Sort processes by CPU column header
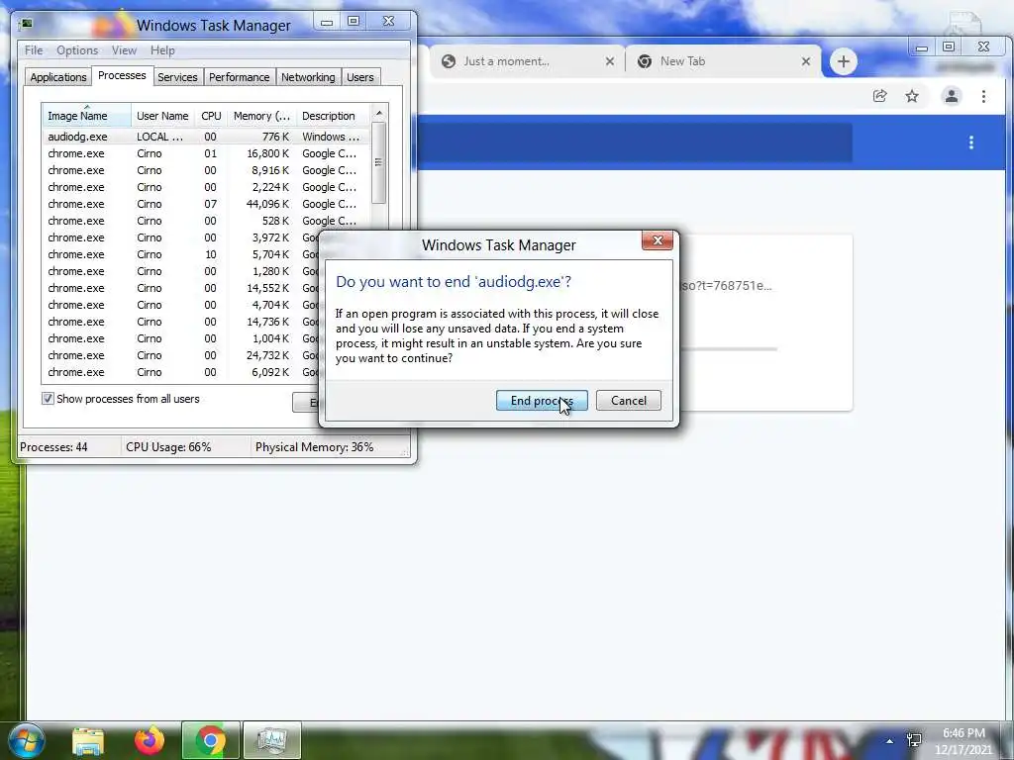This screenshot has width=1014, height=760. coord(211,116)
